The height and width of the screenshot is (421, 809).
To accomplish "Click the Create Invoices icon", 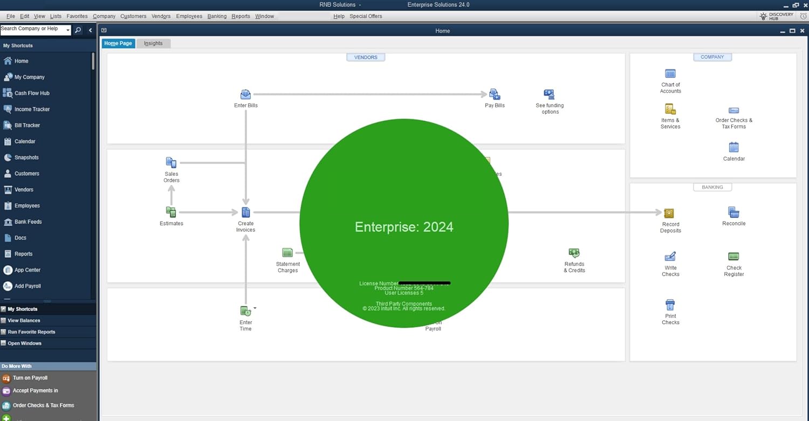I will (245, 212).
